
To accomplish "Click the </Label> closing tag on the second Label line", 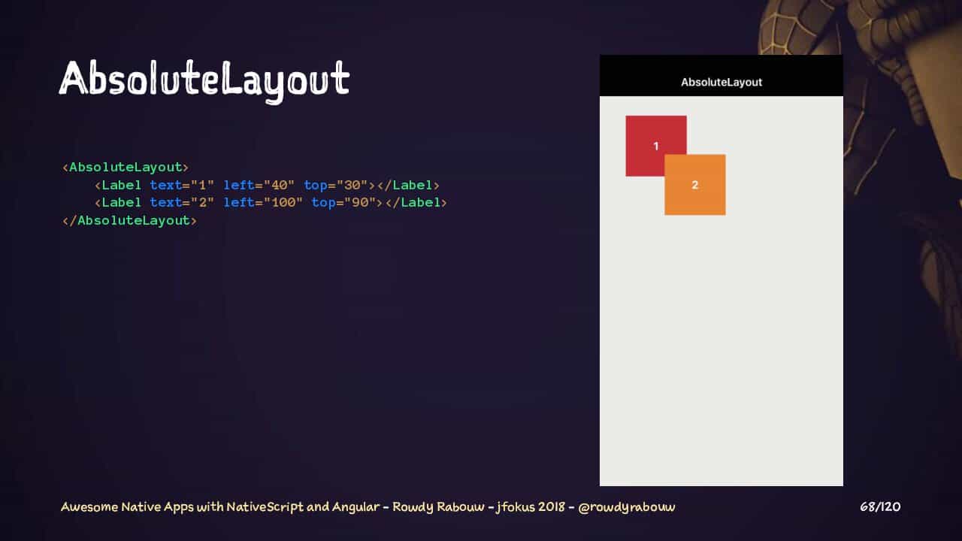I will 416,202.
